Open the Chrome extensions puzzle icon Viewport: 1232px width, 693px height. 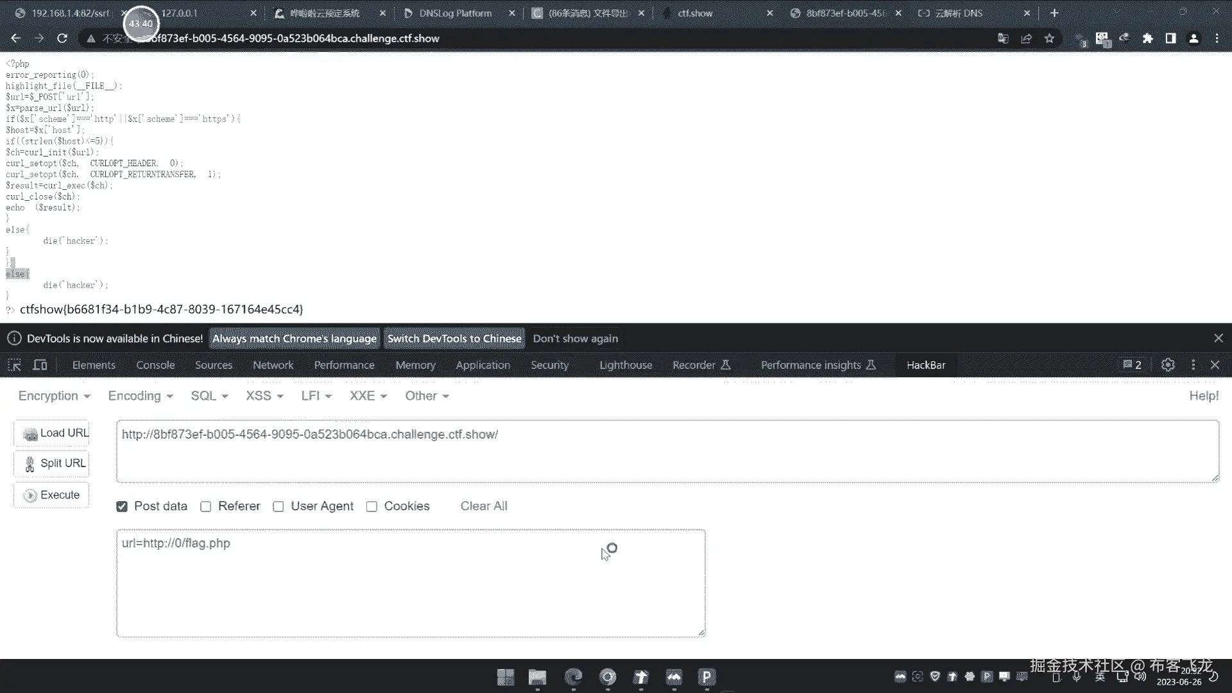point(1147,38)
